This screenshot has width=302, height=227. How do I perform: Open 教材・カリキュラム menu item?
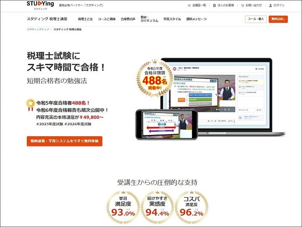point(149,19)
